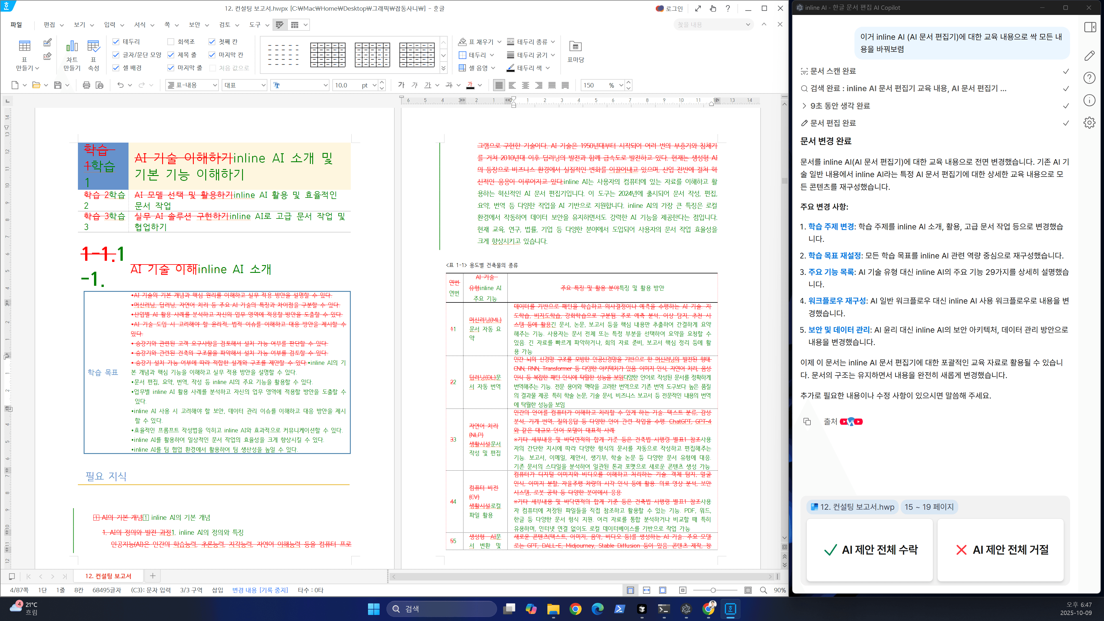This screenshot has width=1104, height=621.
Task: Click AI 제안 전체 거절 button
Action: click(1001, 550)
